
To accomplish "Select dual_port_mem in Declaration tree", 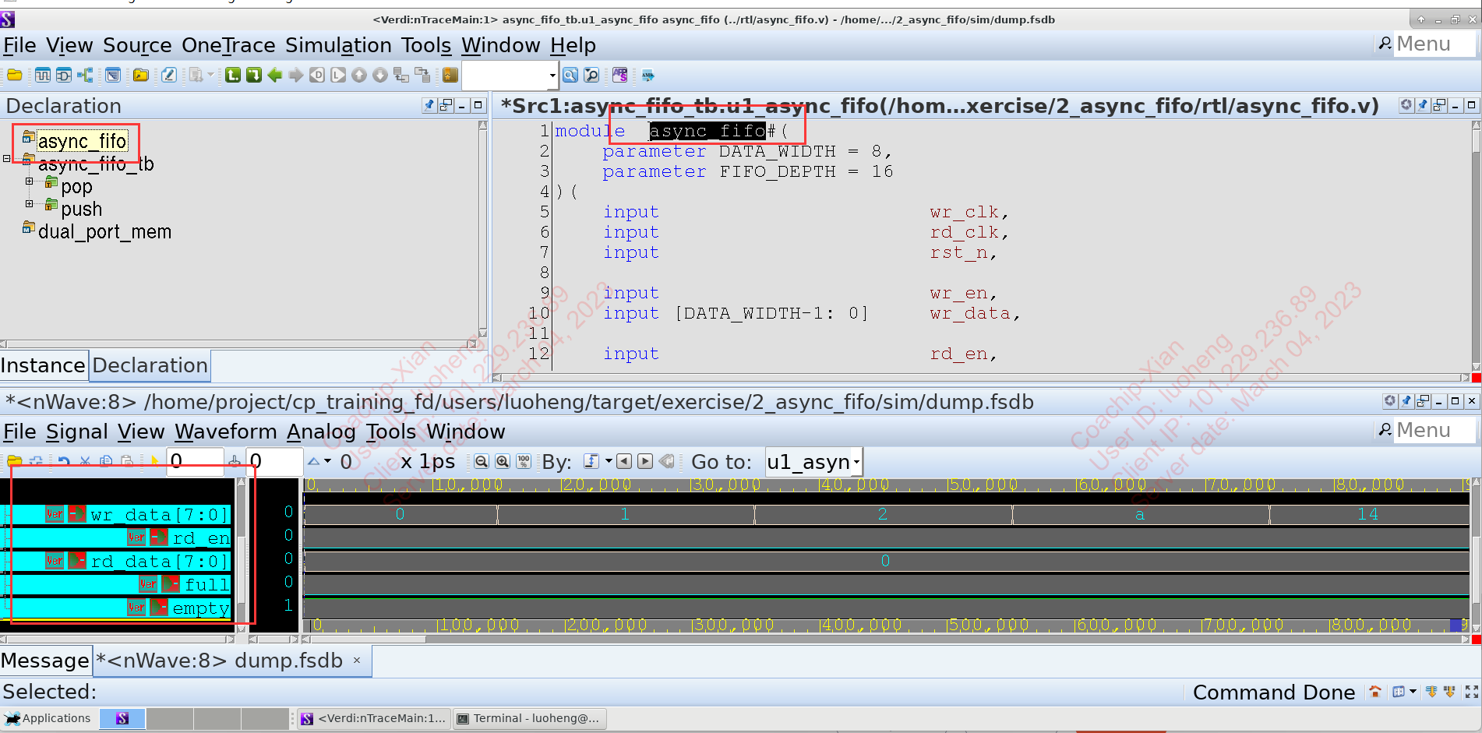I will 104,231.
